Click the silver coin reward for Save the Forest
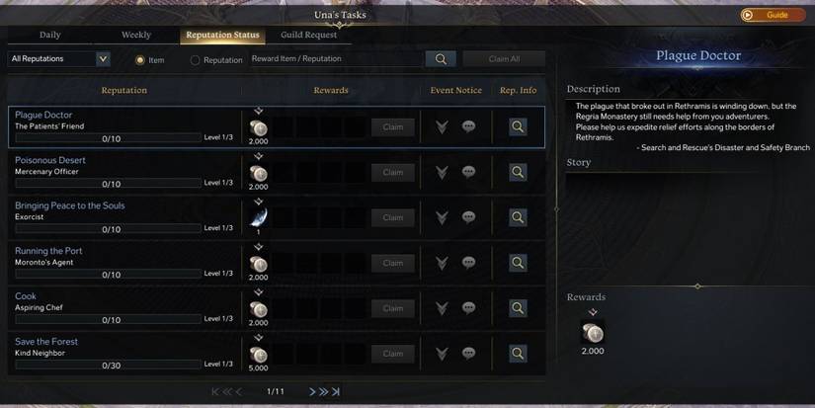 coord(258,355)
